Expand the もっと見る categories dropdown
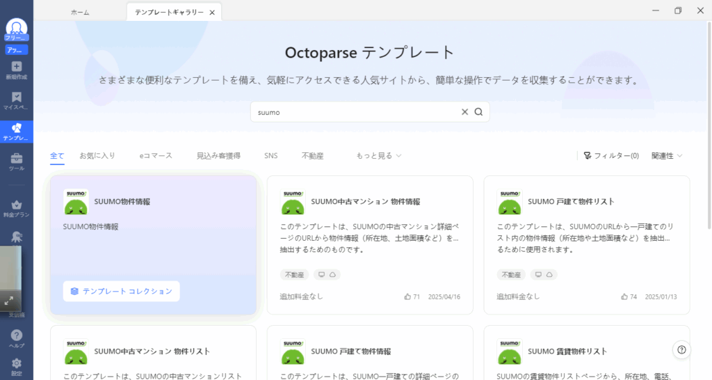 coord(379,156)
